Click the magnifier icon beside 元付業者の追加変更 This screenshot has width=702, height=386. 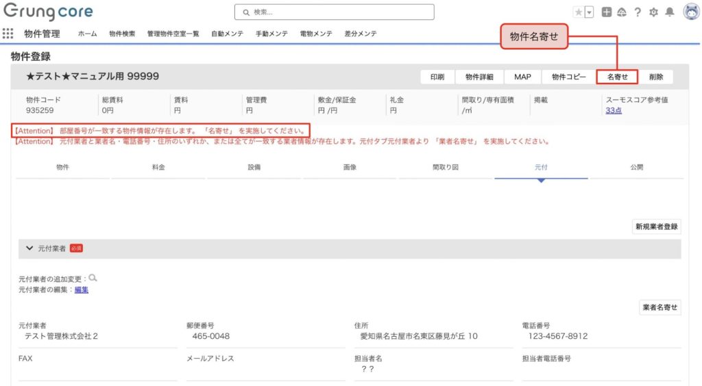coord(93,278)
